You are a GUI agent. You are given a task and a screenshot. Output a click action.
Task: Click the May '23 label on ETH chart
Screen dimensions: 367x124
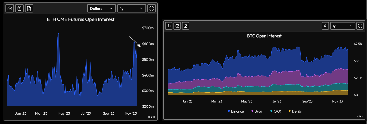click(x=64, y=113)
